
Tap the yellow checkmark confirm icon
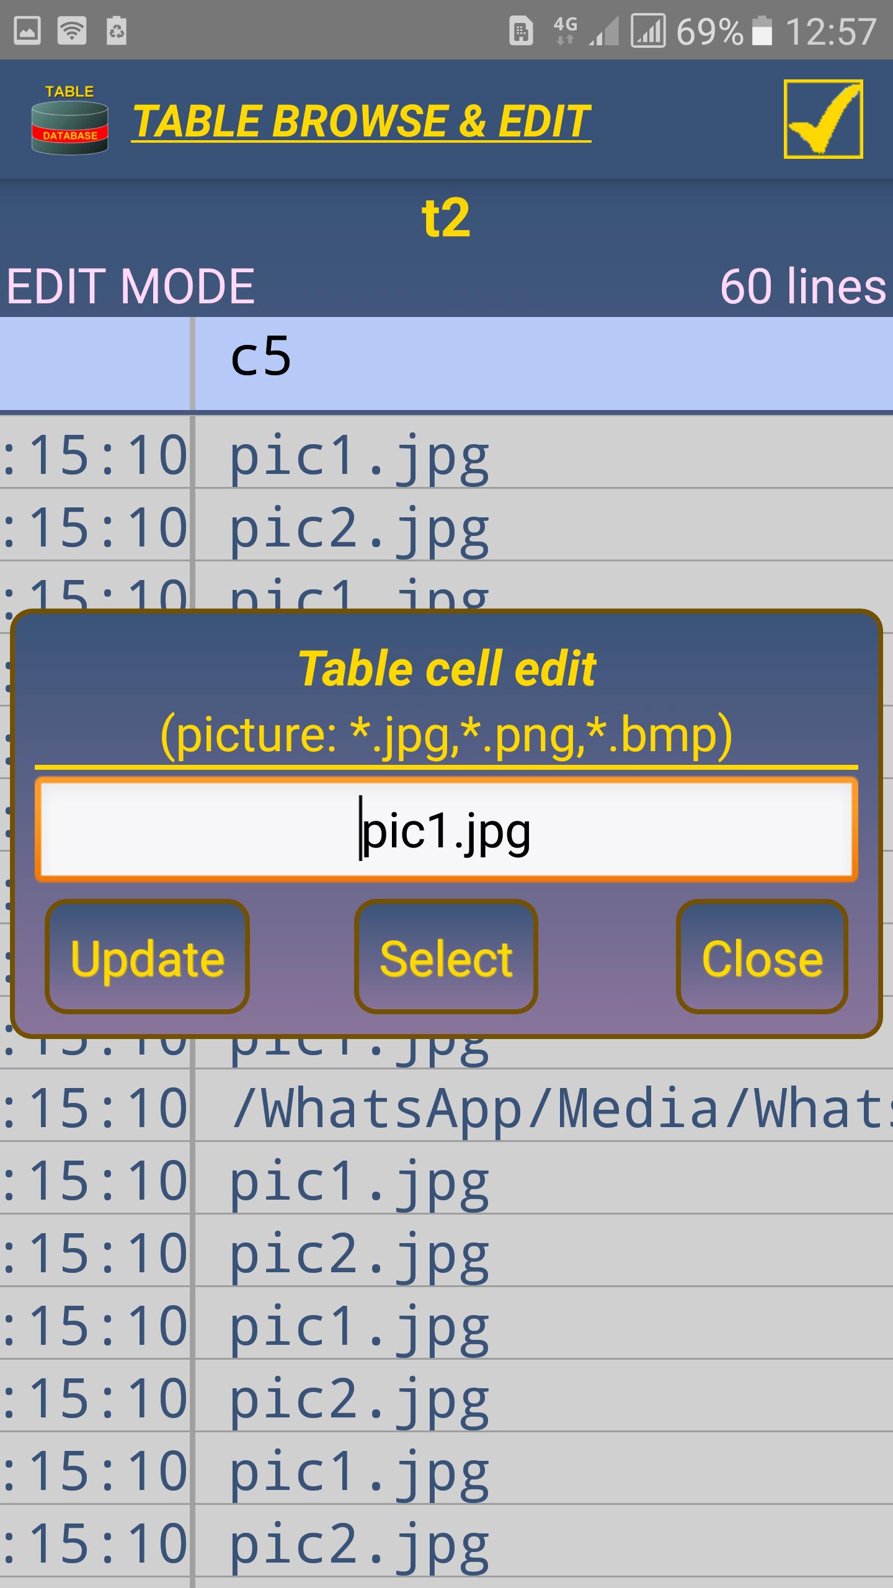click(x=823, y=119)
